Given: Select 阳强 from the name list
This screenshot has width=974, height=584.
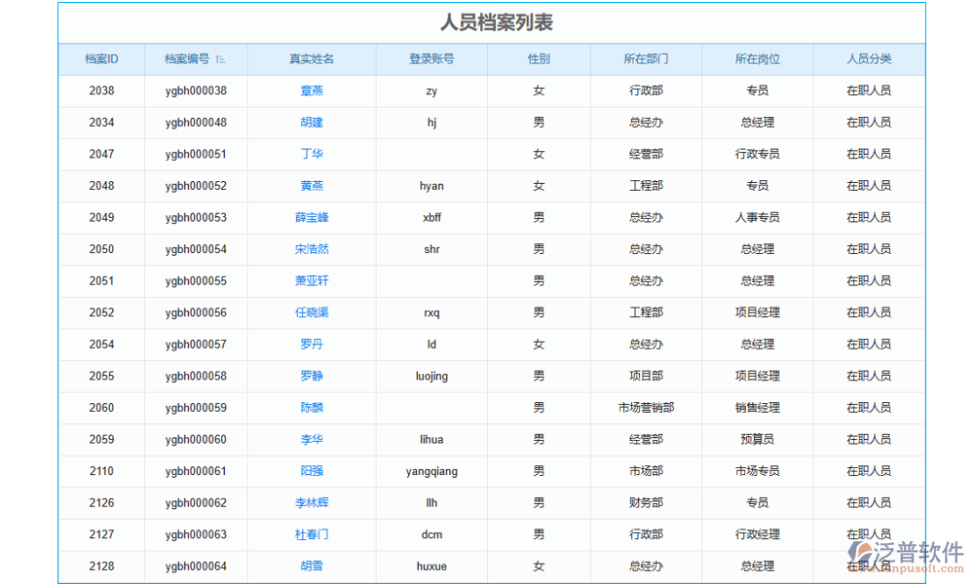Looking at the screenshot, I should coord(312,471).
